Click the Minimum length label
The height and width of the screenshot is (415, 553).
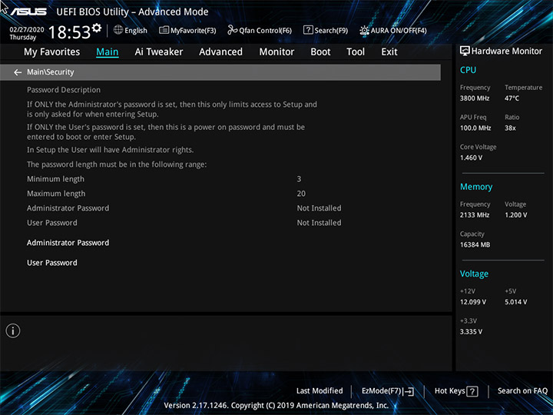tap(56, 179)
